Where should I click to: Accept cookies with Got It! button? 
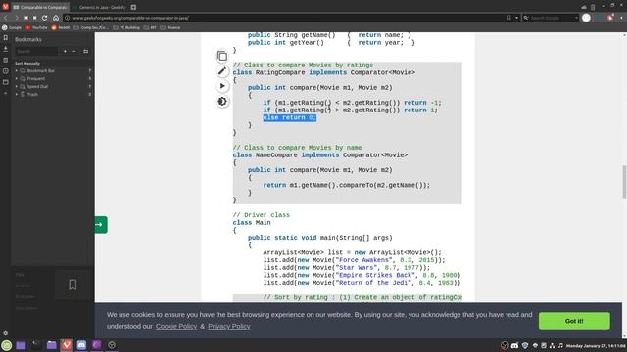pos(574,321)
